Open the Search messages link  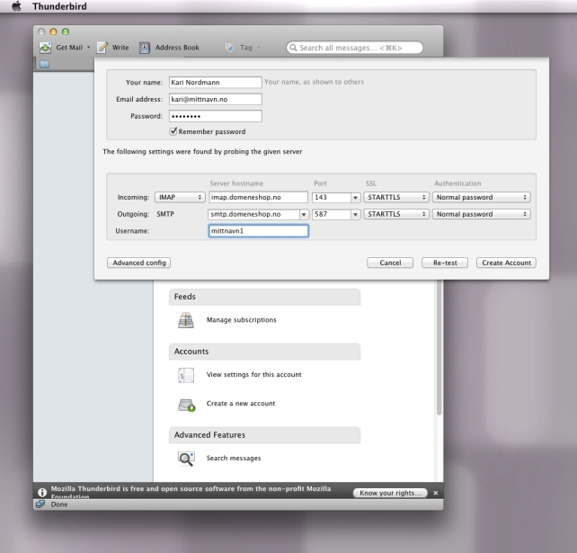coord(234,458)
